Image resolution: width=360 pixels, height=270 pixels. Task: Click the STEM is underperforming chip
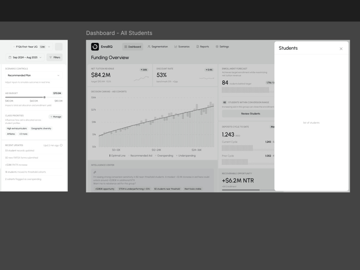pos(134,189)
